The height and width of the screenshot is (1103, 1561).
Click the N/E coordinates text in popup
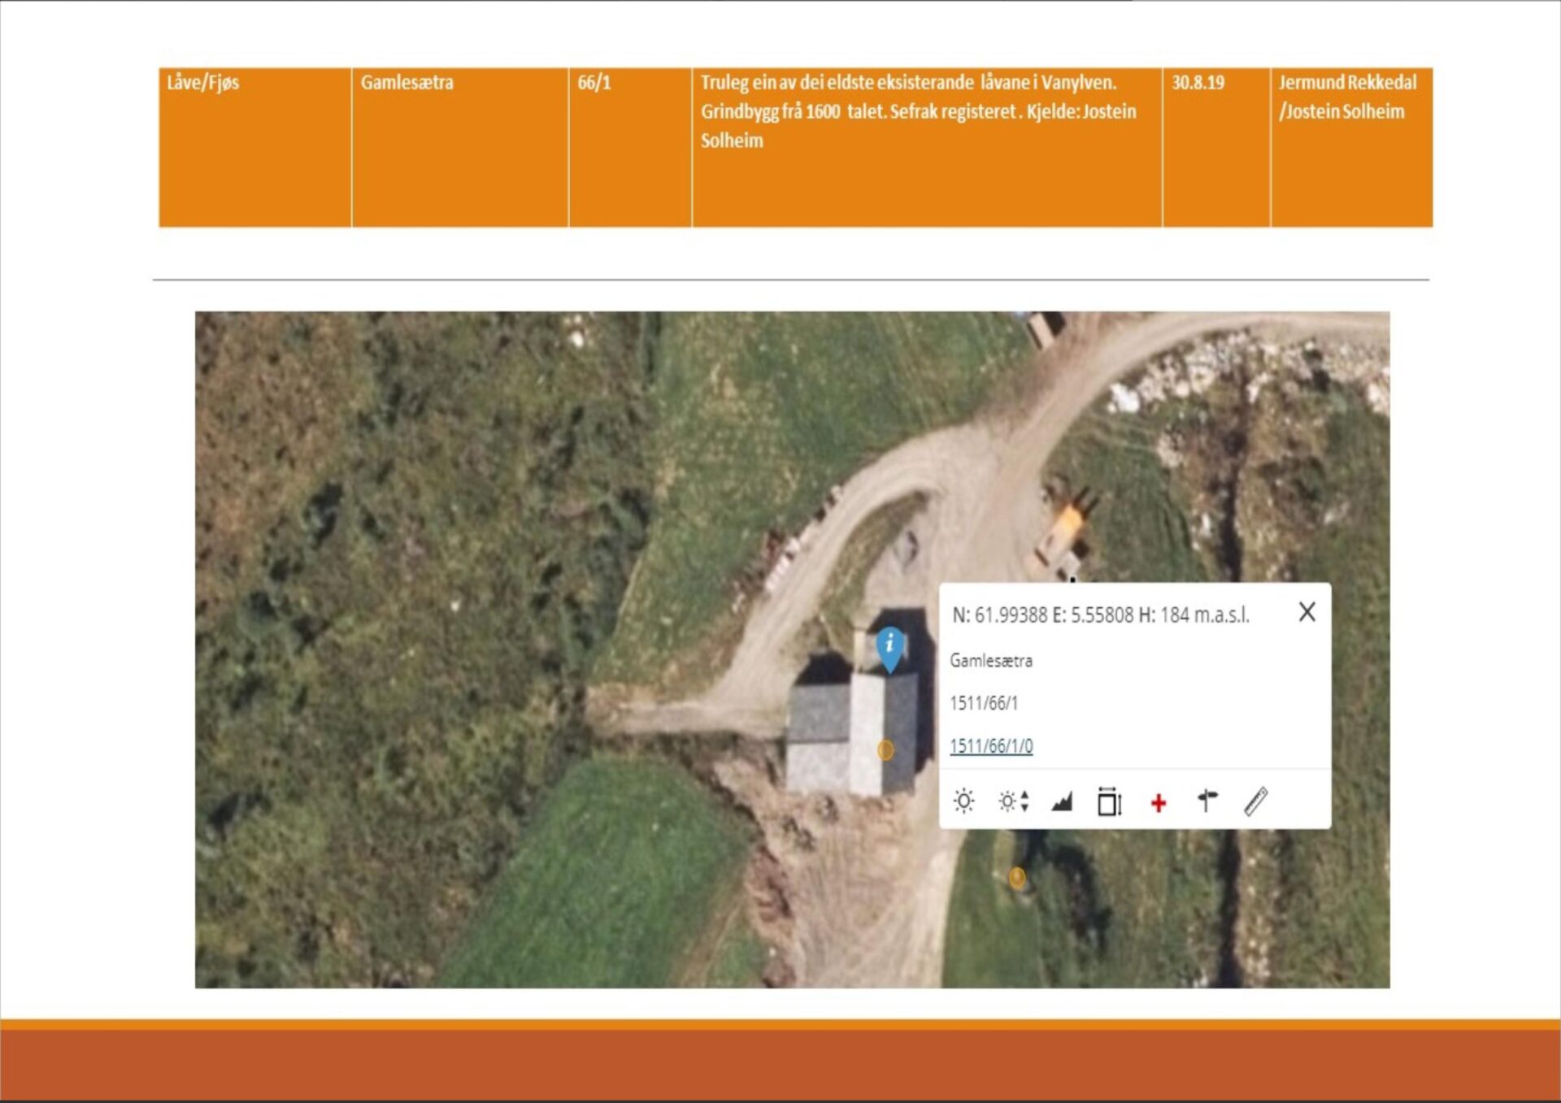pyautogui.click(x=1100, y=615)
